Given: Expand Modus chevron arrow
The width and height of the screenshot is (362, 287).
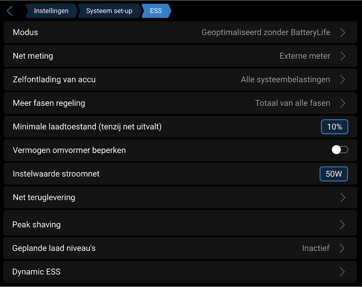Looking at the screenshot, I should (343, 33).
